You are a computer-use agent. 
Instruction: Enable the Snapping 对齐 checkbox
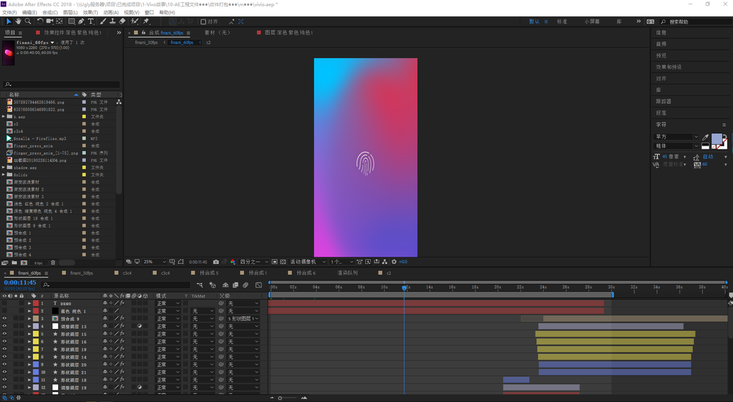pos(203,21)
